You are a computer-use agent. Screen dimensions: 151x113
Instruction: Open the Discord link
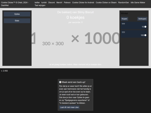coord(51,3)
